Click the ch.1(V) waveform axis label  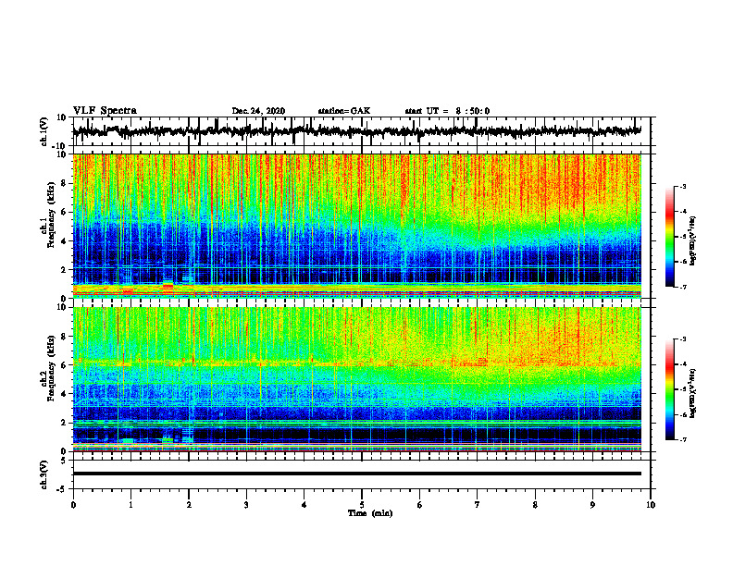point(44,131)
